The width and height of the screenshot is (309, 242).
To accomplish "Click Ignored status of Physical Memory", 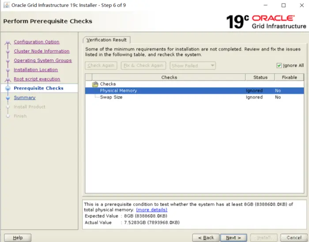I will coord(254,91).
